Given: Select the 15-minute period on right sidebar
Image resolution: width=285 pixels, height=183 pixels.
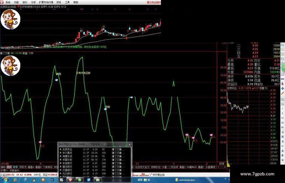Looking at the screenshot, I should point(282,118).
